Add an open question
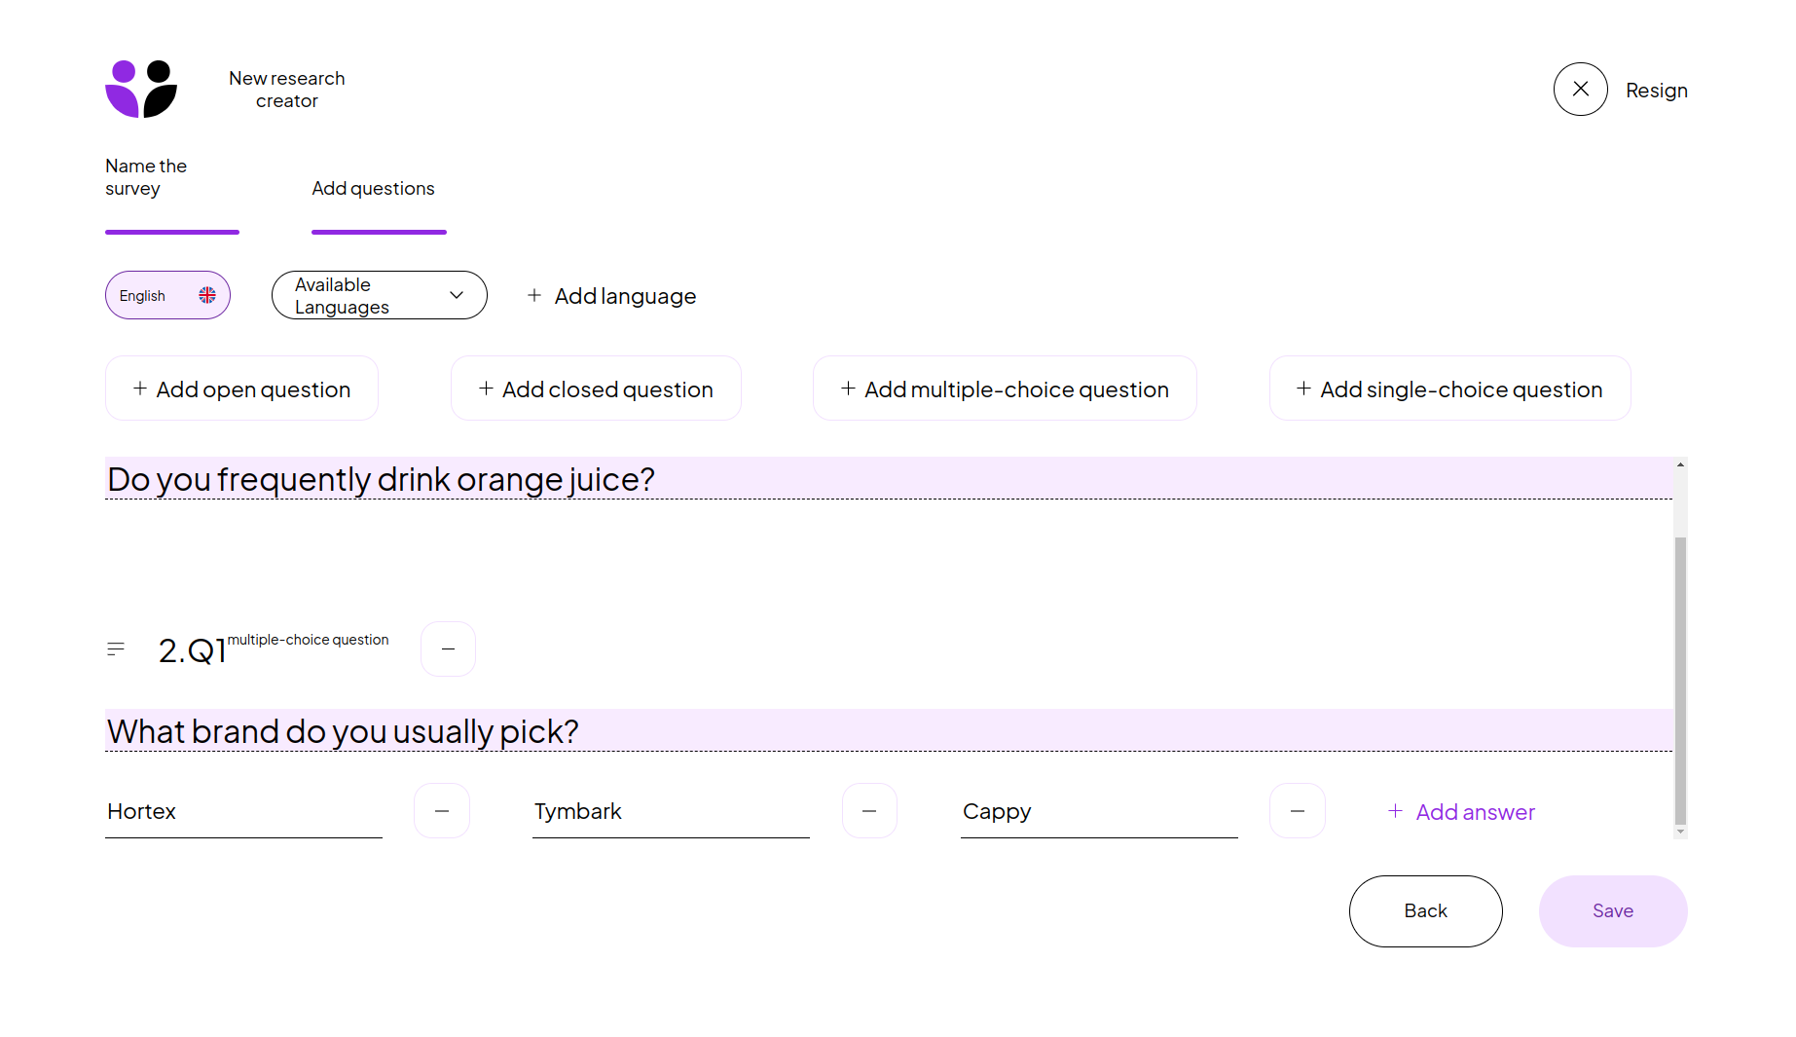Image resolution: width=1796 pixels, height=1037 pixels. [241, 389]
